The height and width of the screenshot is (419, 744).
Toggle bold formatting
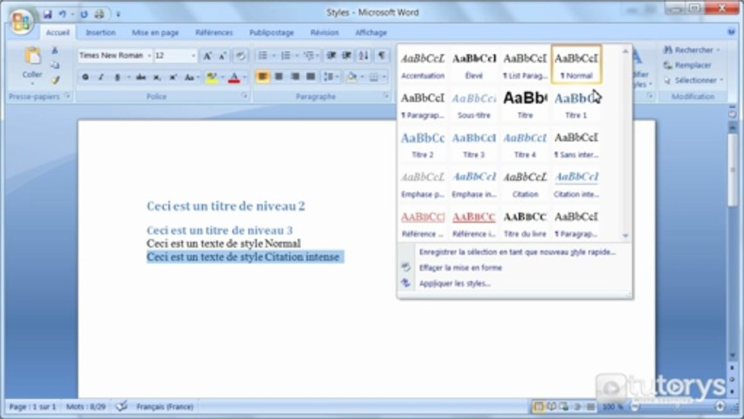86,77
